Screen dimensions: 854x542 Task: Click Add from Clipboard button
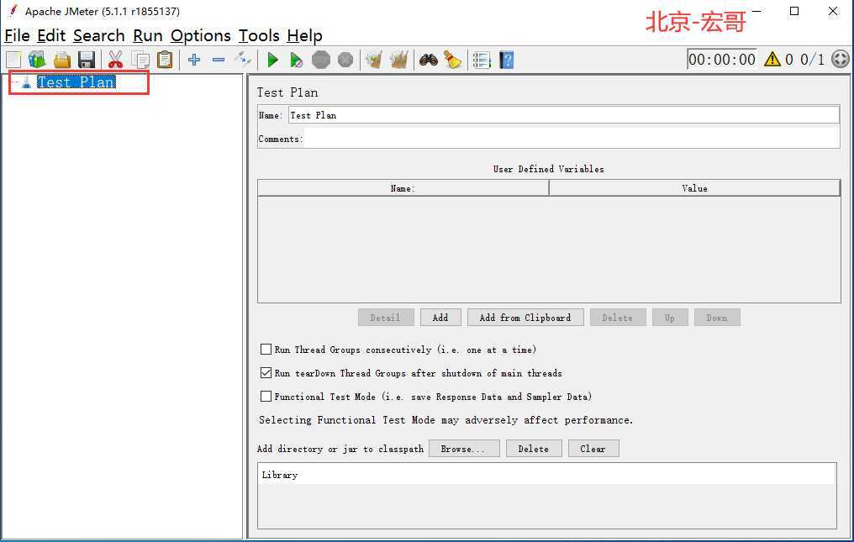point(525,318)
